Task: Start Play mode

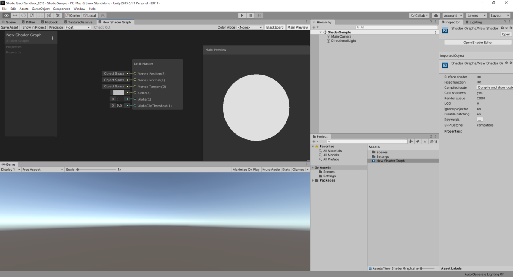Action: (x=242, y=15)
